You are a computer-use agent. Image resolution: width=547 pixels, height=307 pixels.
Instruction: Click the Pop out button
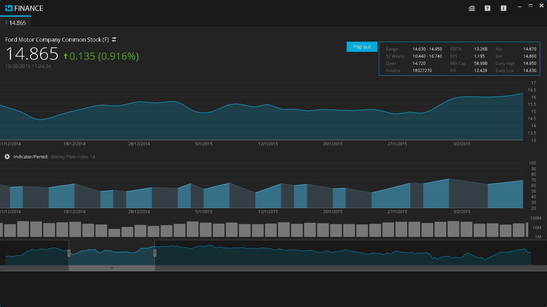[x=362, y=47]
